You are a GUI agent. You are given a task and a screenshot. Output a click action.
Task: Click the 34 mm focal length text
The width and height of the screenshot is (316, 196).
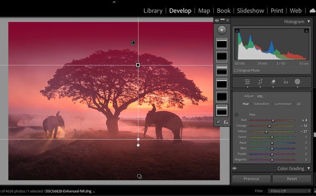point(262,64)
